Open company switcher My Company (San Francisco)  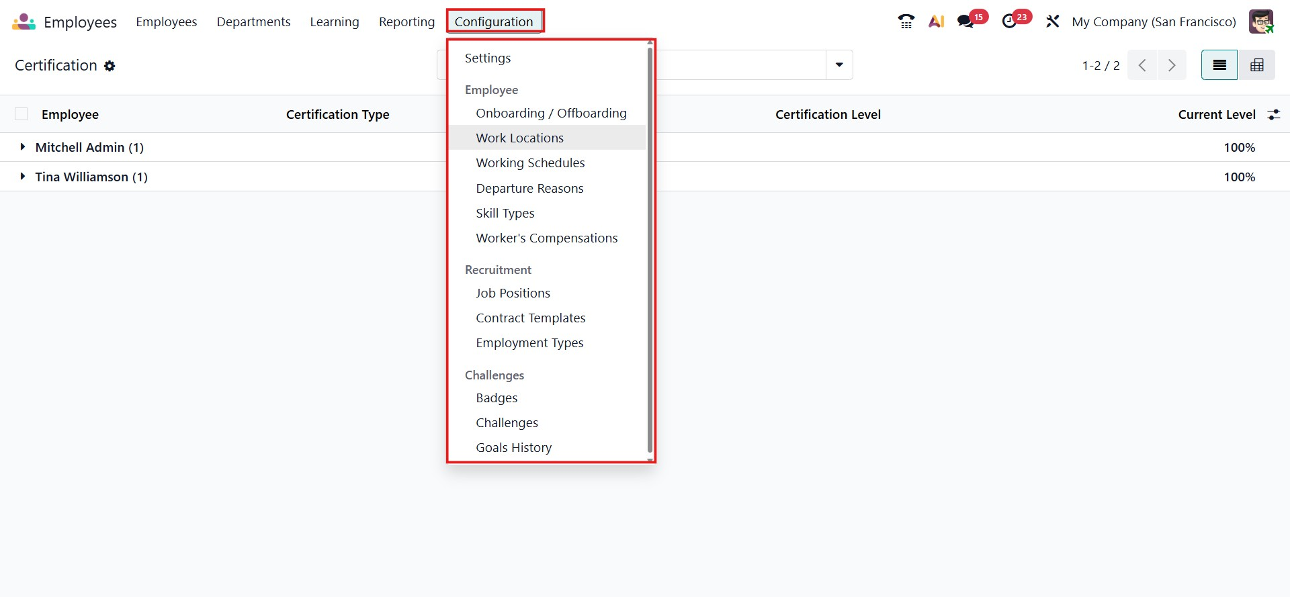pyautogui.click(x=1154, y=21)
